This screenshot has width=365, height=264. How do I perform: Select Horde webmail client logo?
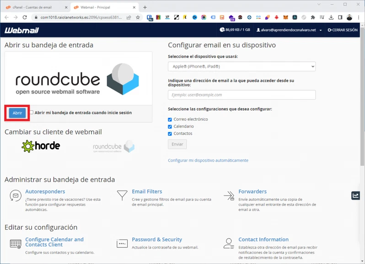pyautogui.click(x=41, y=146)
